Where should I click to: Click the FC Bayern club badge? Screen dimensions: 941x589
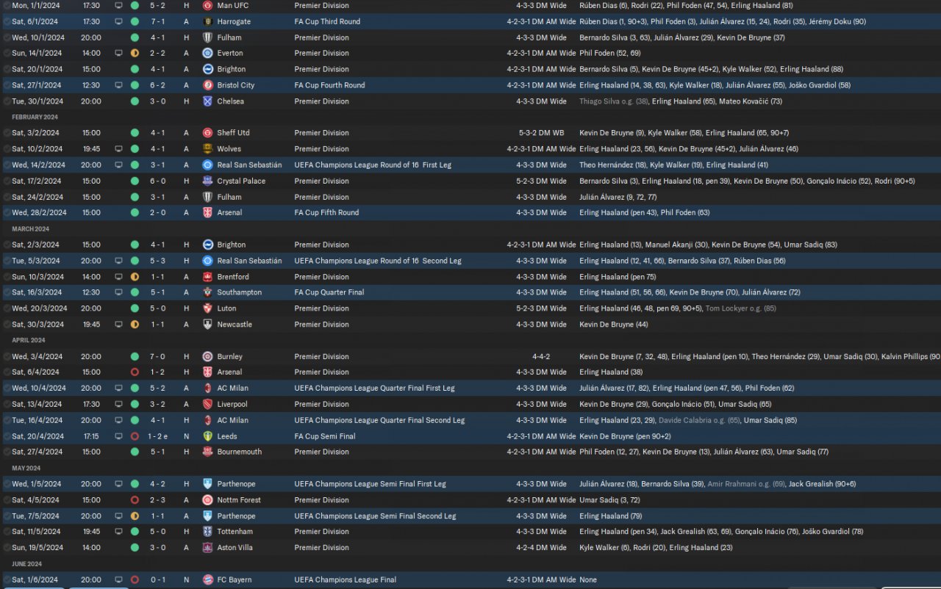tap(208, 579)
